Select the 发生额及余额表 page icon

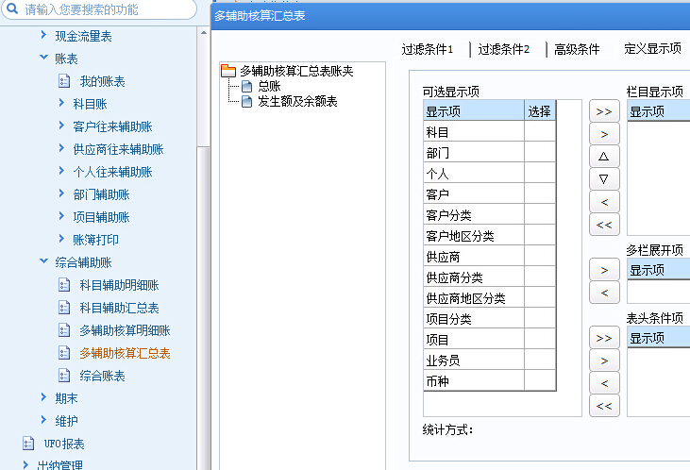click(x=247, y=102)
